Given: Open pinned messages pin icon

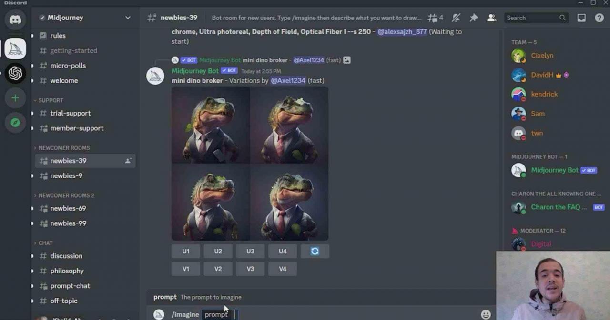Looking at the screenshot, I should (474, 18).
